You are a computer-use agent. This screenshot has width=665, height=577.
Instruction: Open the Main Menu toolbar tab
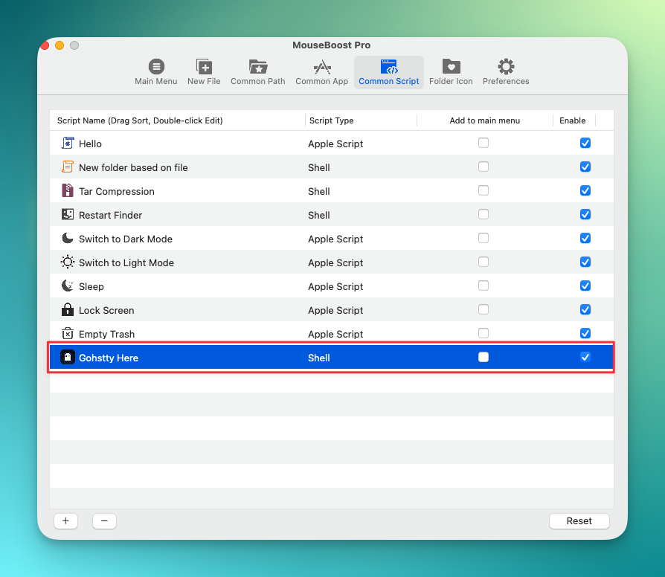[155, 72]
